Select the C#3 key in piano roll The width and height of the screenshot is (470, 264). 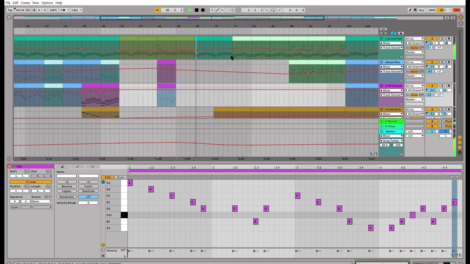point(124,215)
